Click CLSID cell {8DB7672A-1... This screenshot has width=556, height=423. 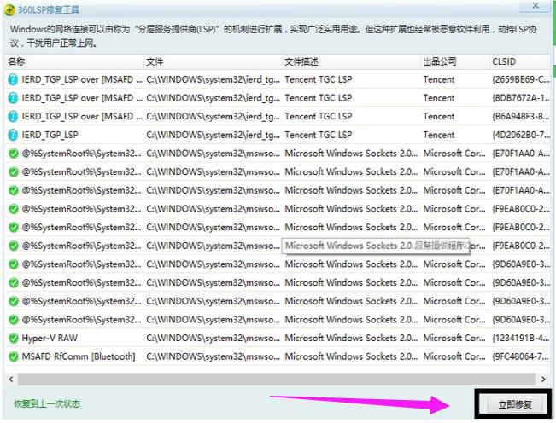tap(521, 98)
